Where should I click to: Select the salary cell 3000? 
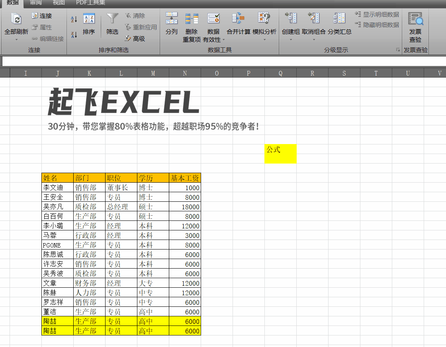pos(185,235)
